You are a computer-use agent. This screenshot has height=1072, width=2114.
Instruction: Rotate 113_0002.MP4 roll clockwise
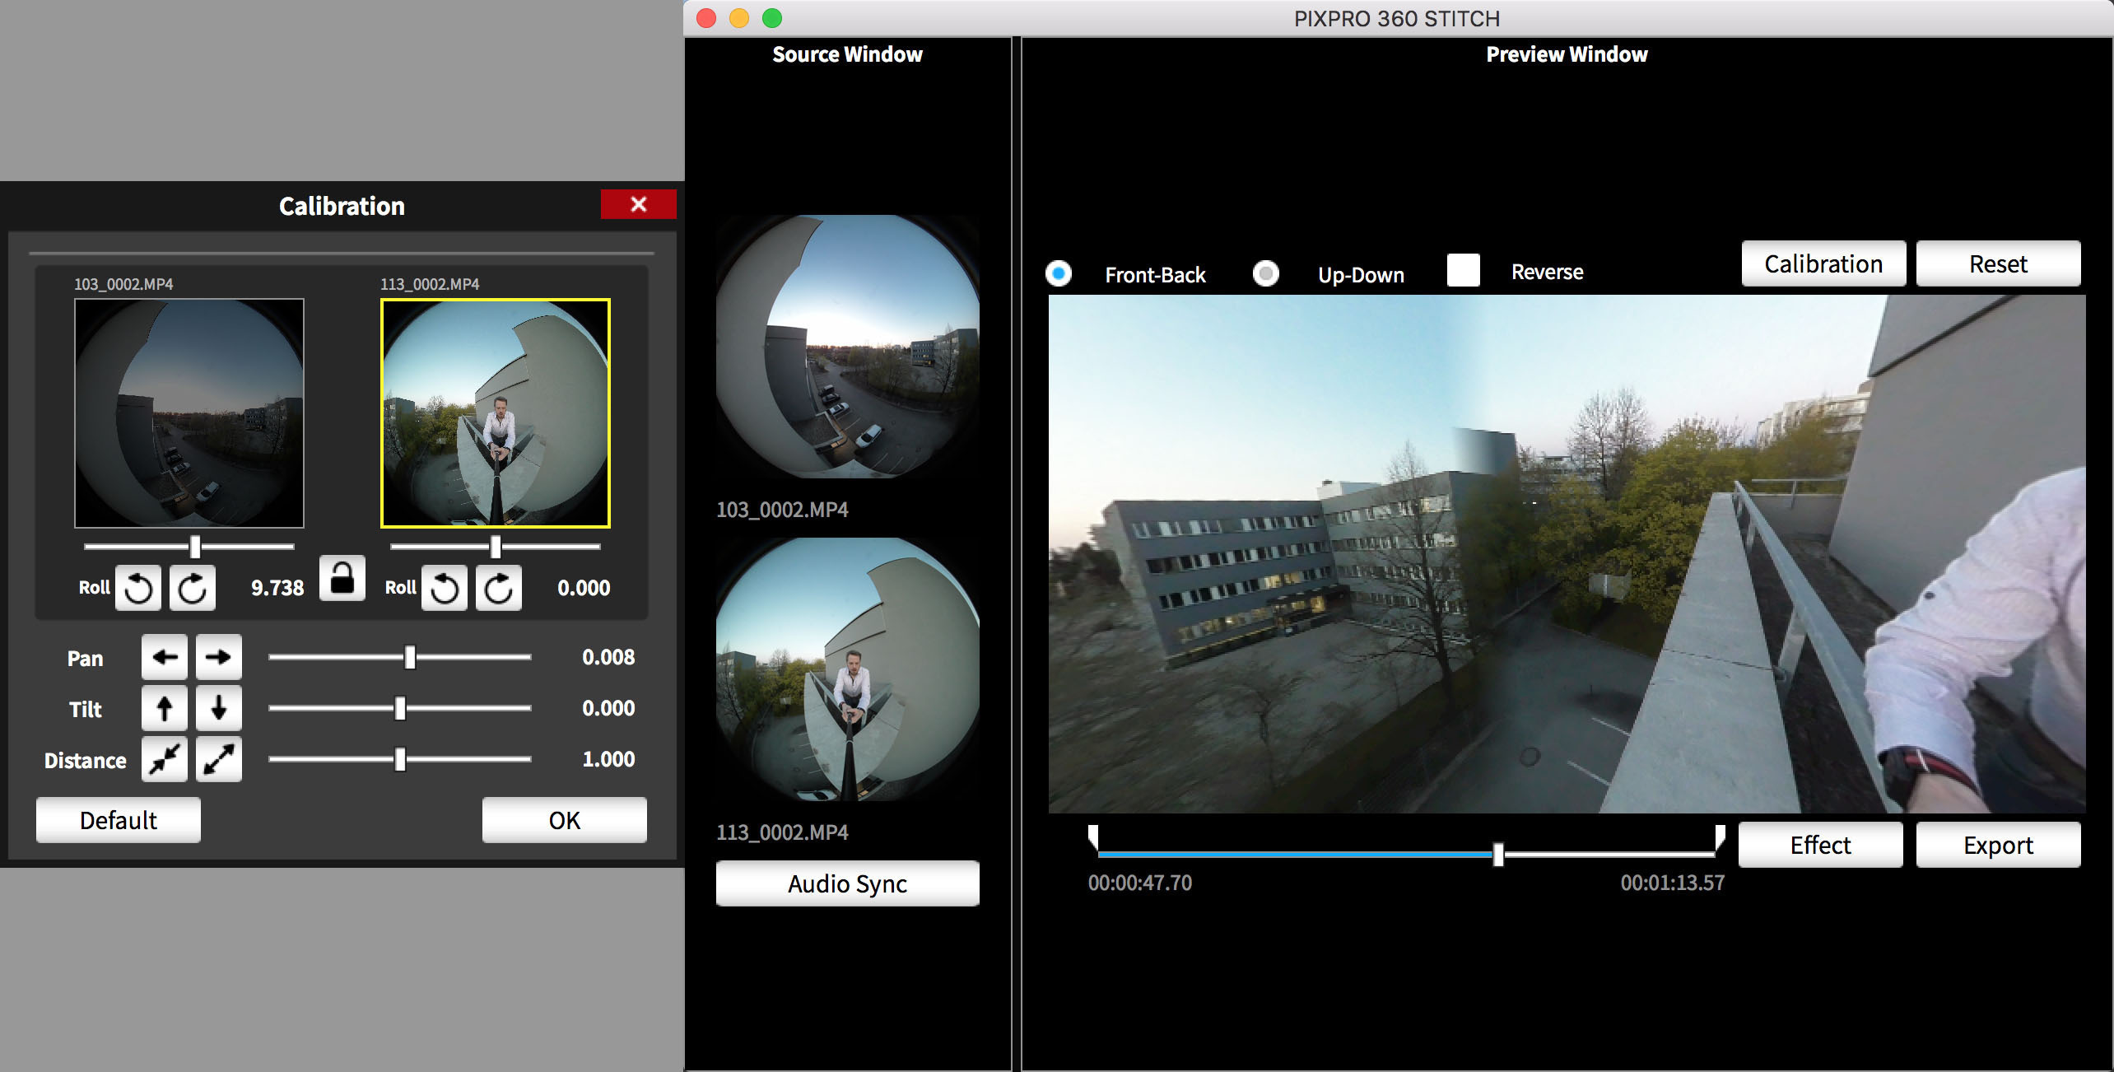498,588
